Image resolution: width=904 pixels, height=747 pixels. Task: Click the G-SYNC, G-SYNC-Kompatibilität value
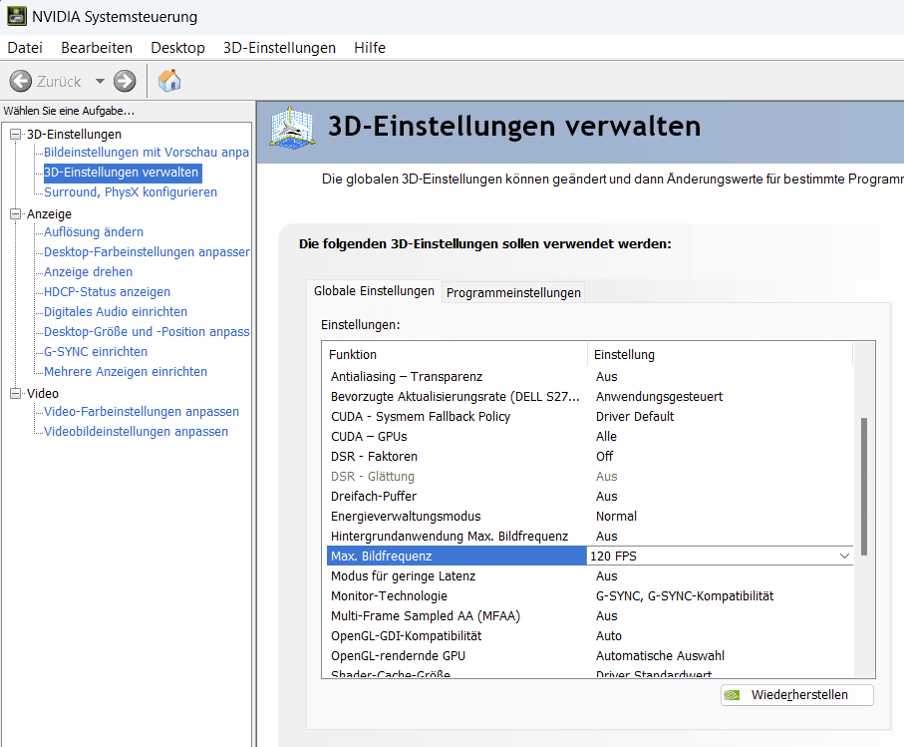685,595
